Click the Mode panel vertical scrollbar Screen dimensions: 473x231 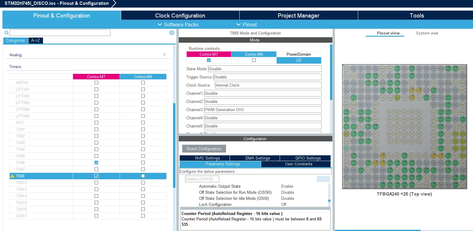click(331, 72)
